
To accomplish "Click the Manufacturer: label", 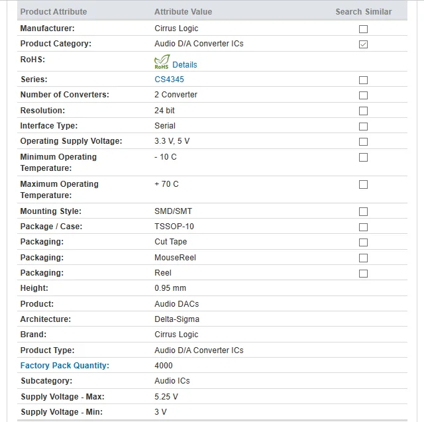I will coord(47,28).
